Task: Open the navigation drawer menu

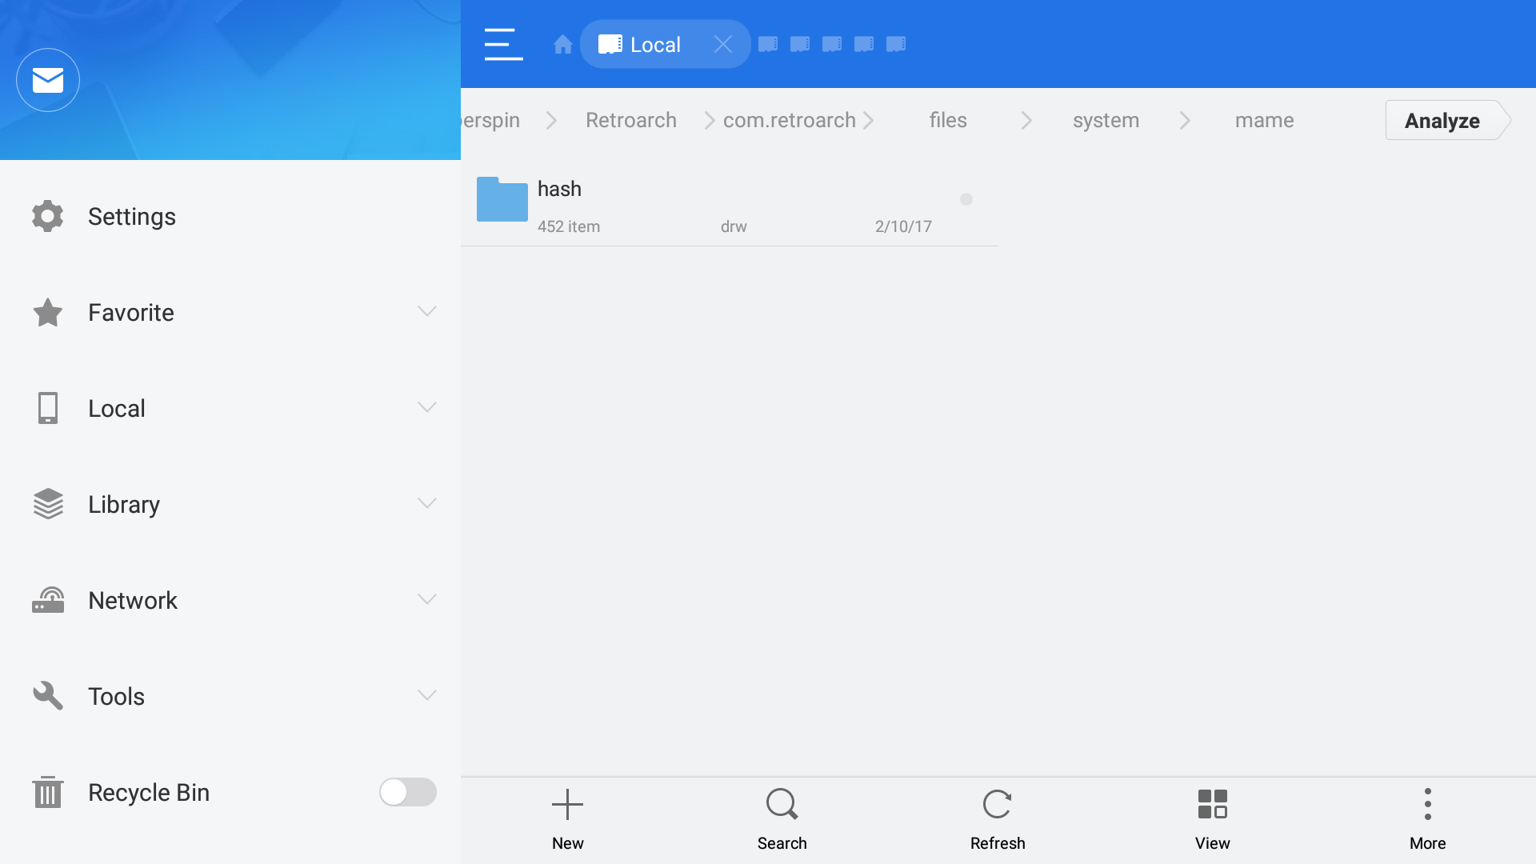Action: coord(502,44)
